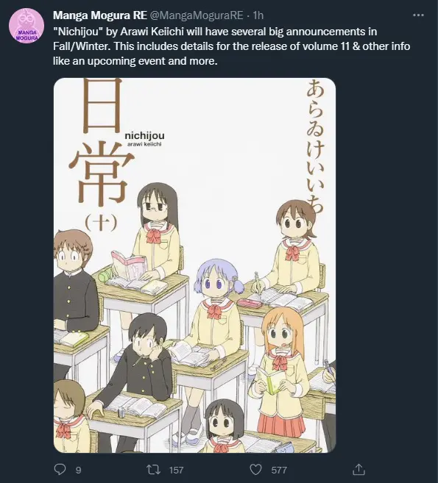Open the three-dot more options menu
438x483 pixels.
(418, 15)
